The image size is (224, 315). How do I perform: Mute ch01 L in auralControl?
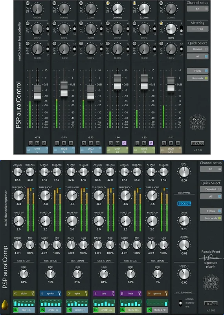click(x=37, y=143)
